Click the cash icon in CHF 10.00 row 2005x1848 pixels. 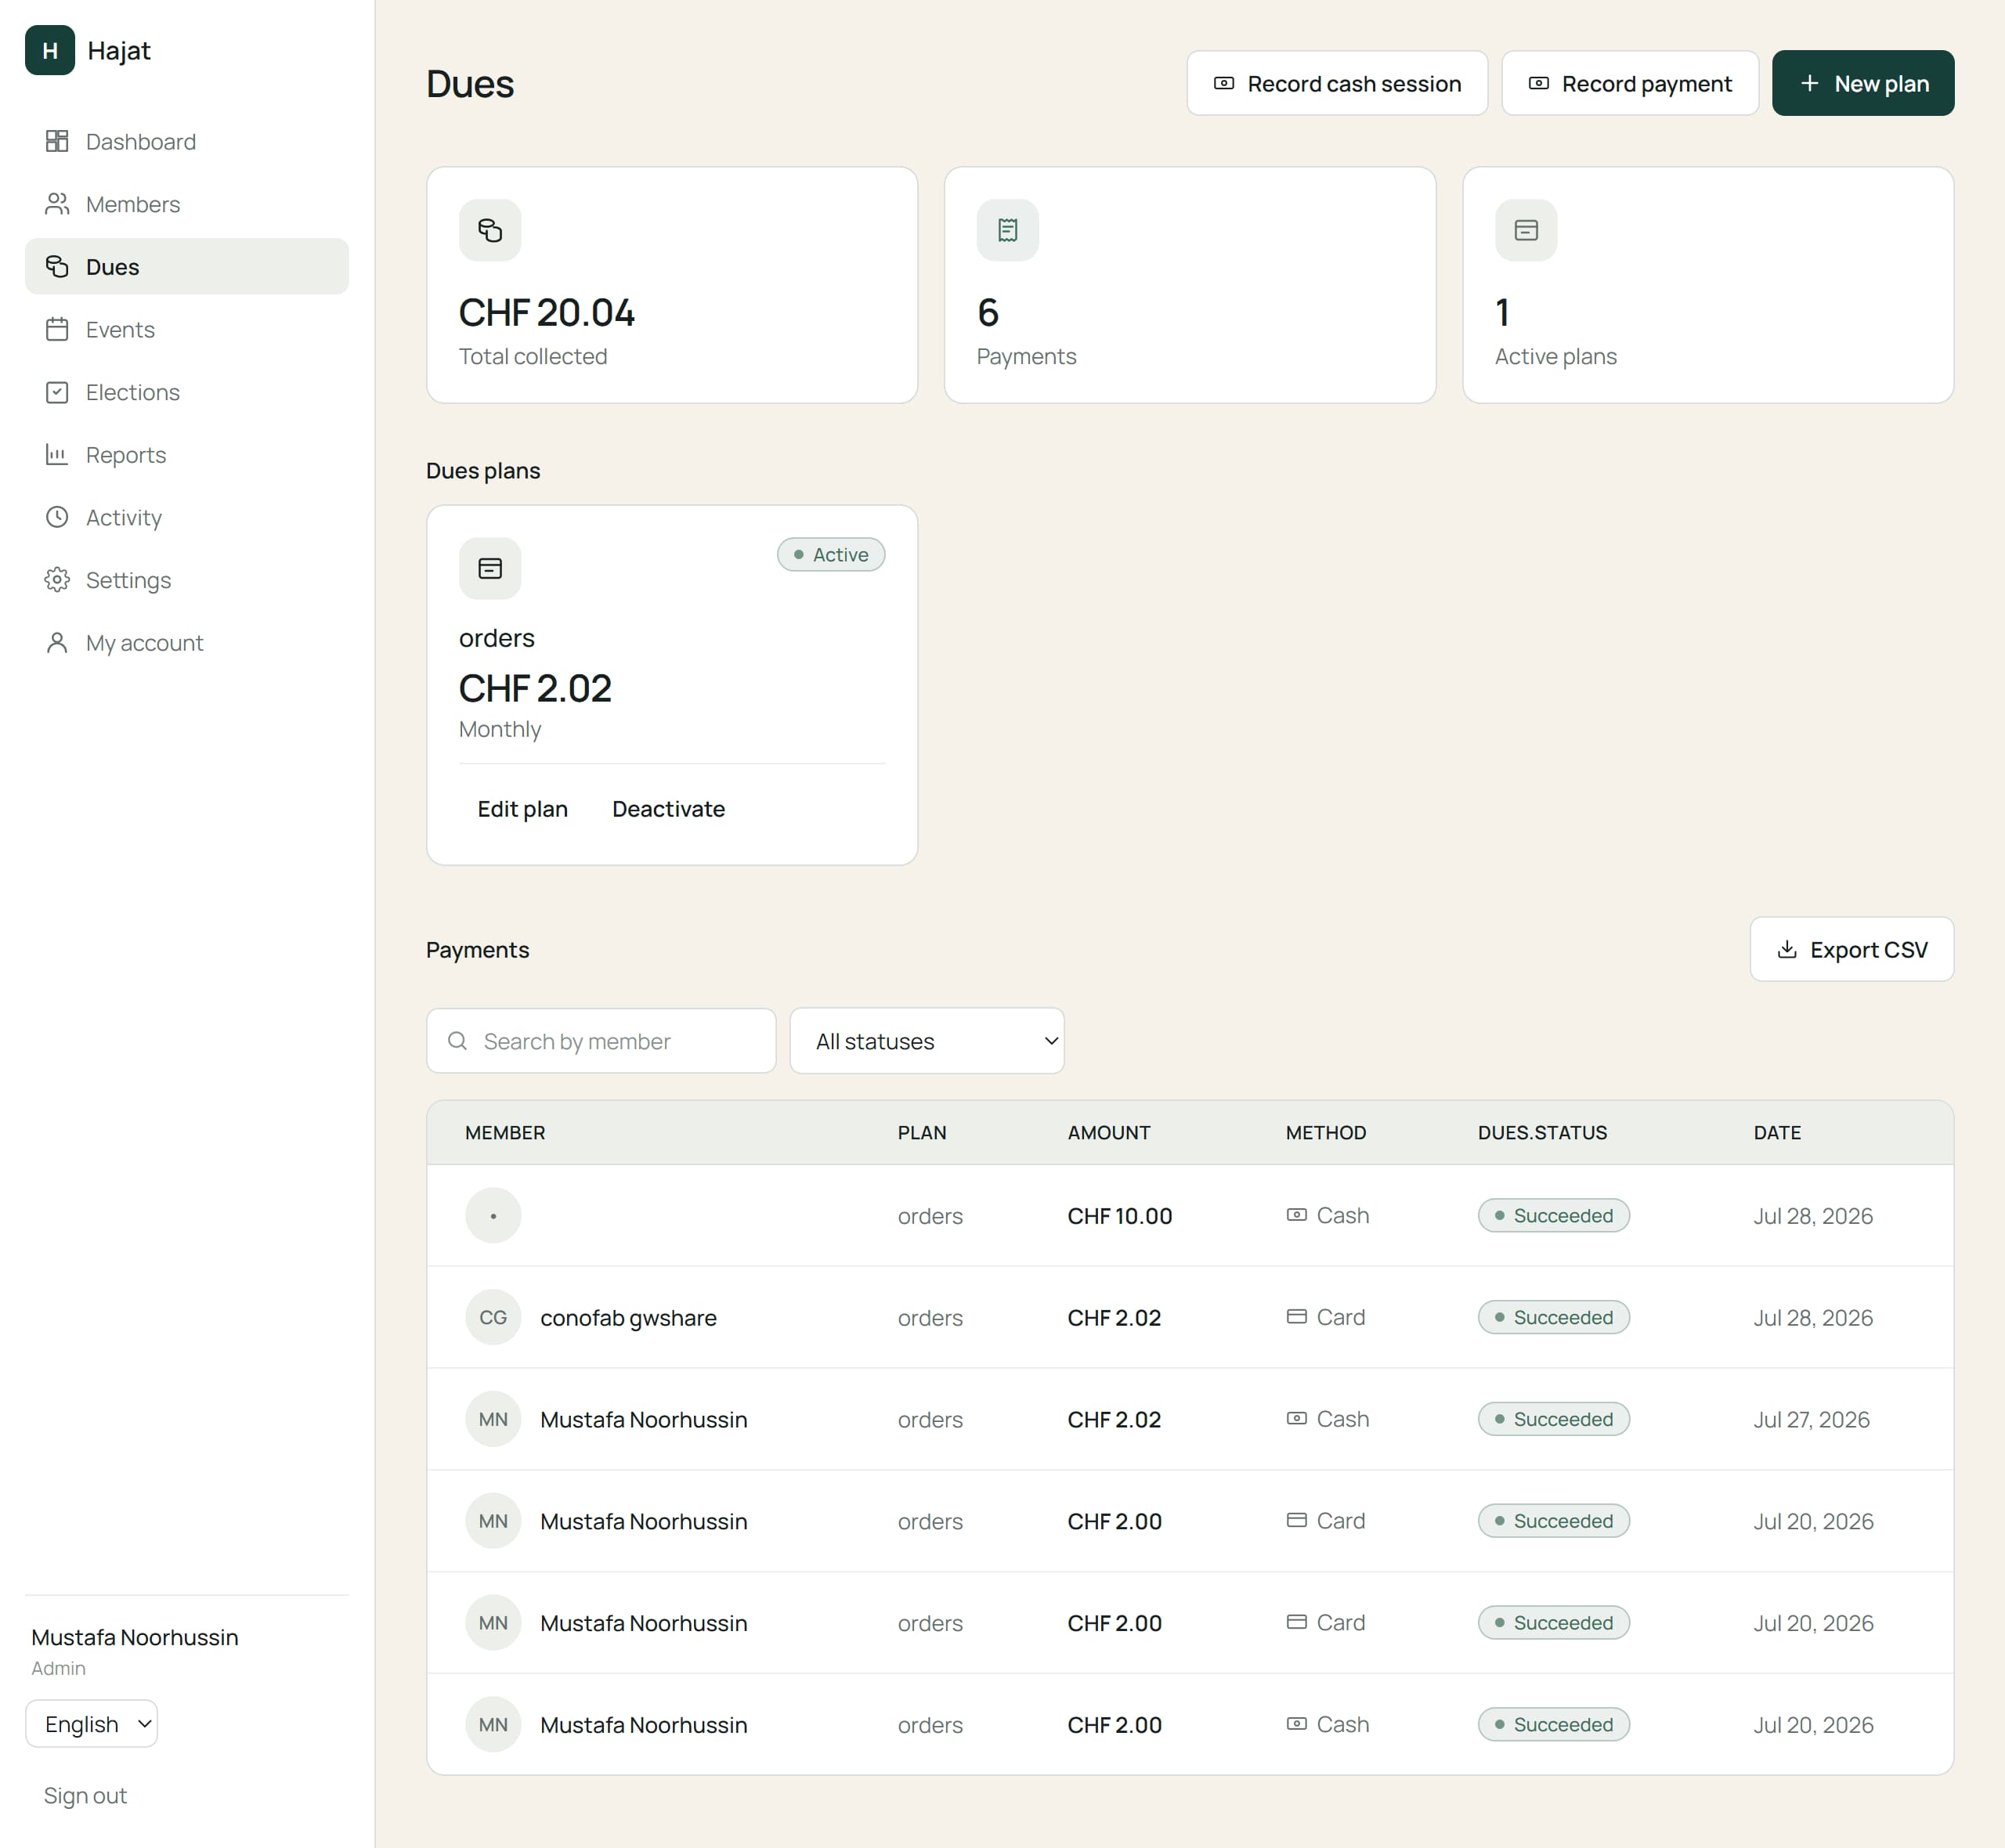point(1297,1215)
